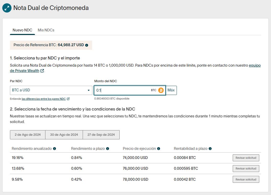
Task: Click the 0.42% term yield value
Action: coord(77,179)
